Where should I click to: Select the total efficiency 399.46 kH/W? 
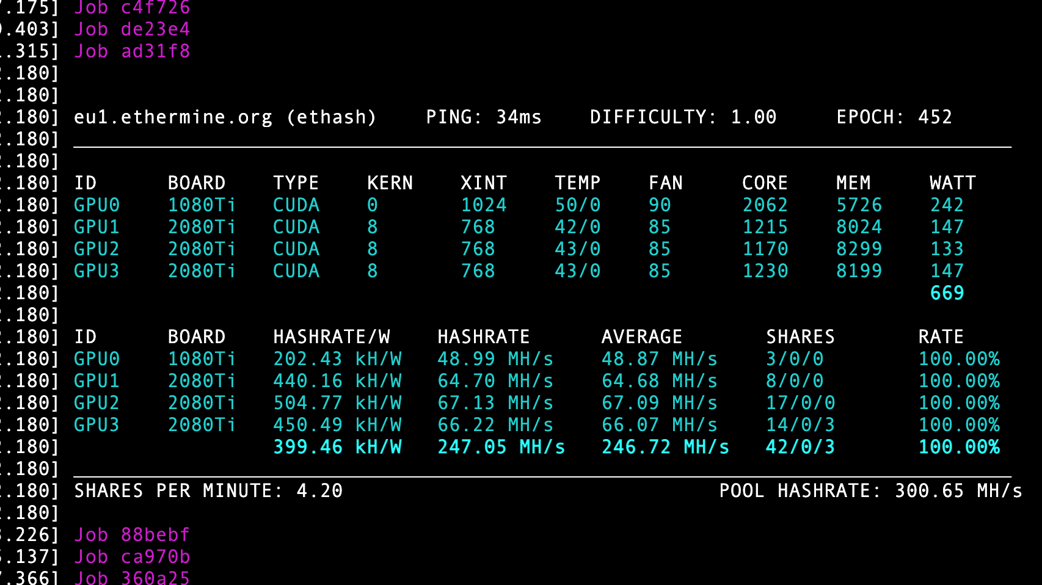[338, 447]
